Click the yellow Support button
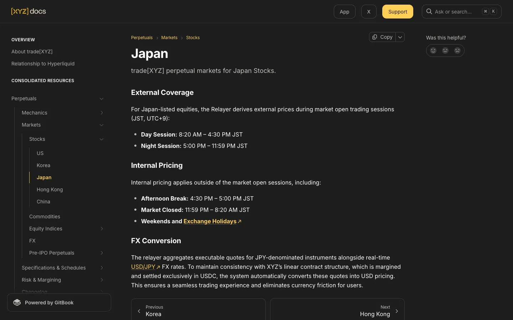The image size is (513, 320). (398, 12)
